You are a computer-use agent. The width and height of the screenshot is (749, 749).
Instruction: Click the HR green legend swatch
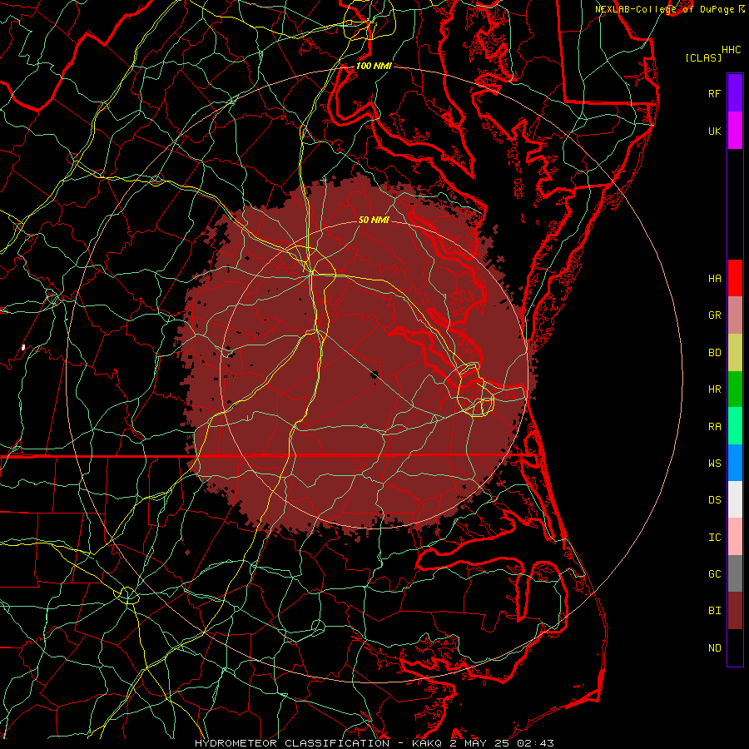point(735,389)
